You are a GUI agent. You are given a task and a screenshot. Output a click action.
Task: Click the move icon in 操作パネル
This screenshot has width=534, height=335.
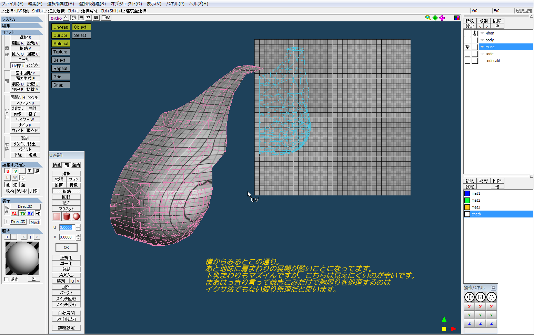(x=469, y=297)
